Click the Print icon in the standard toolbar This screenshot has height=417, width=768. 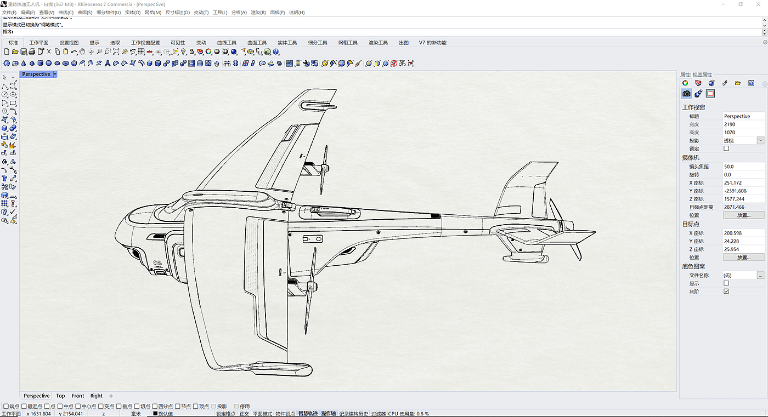click(x=32, y=52)
